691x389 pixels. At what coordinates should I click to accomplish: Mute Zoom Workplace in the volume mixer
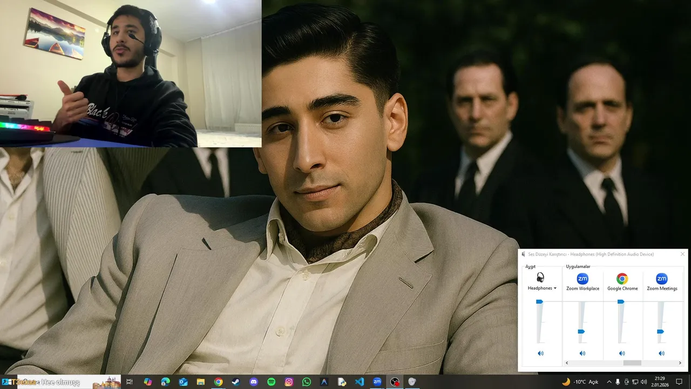582,353
